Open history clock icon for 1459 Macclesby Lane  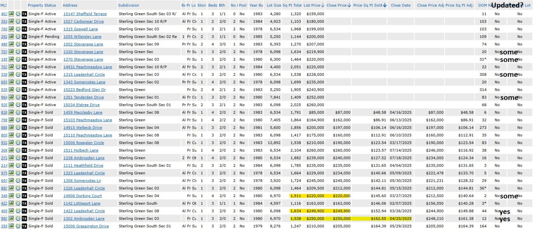tap(18, 112)
